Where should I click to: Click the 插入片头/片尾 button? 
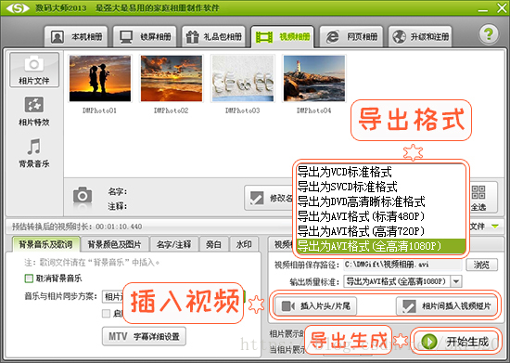click(x=315, y=306)
